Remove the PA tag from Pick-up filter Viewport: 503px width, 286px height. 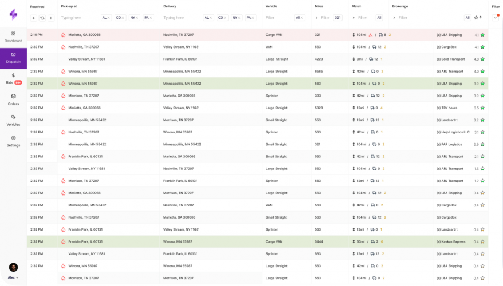click(x=151, y=18)
